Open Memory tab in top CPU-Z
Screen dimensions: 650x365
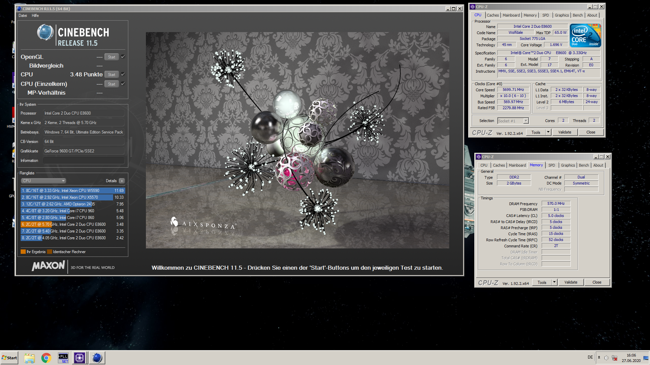(x=530, y=15)
